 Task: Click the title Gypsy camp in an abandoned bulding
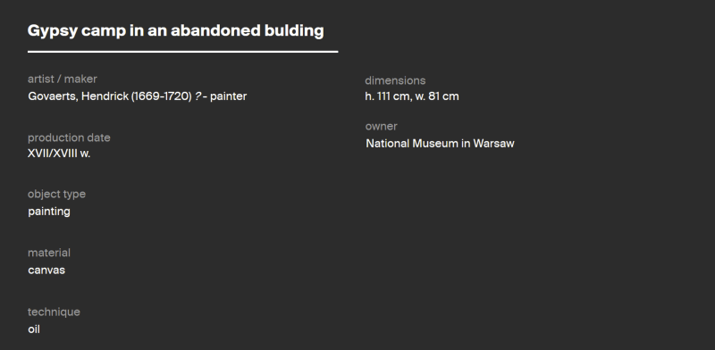(x=175, y=31)
